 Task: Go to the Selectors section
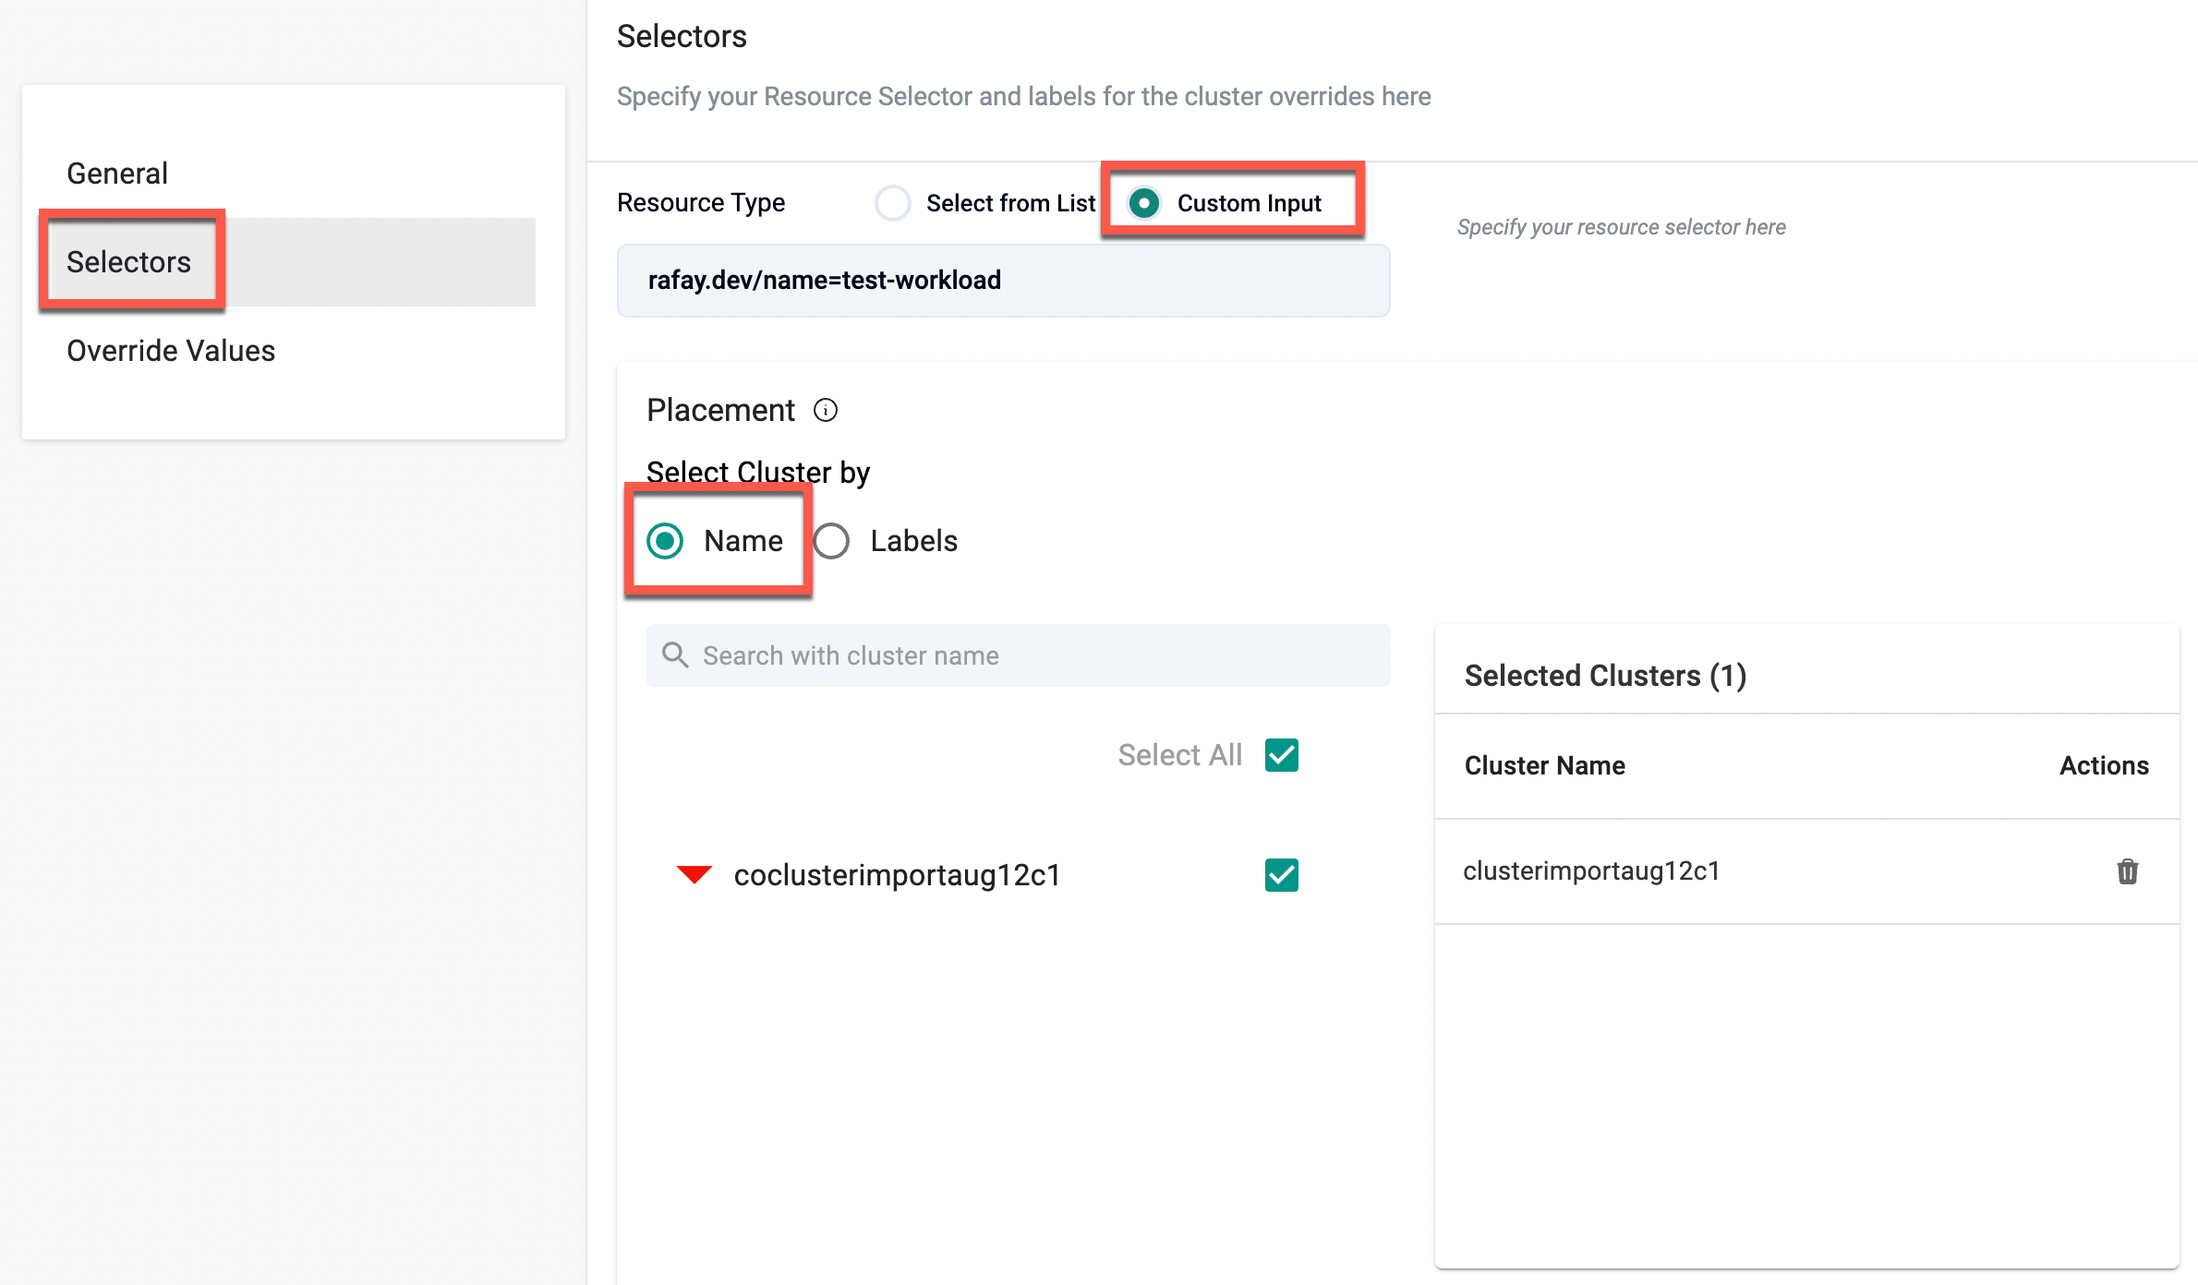click(x=128, y=262)
